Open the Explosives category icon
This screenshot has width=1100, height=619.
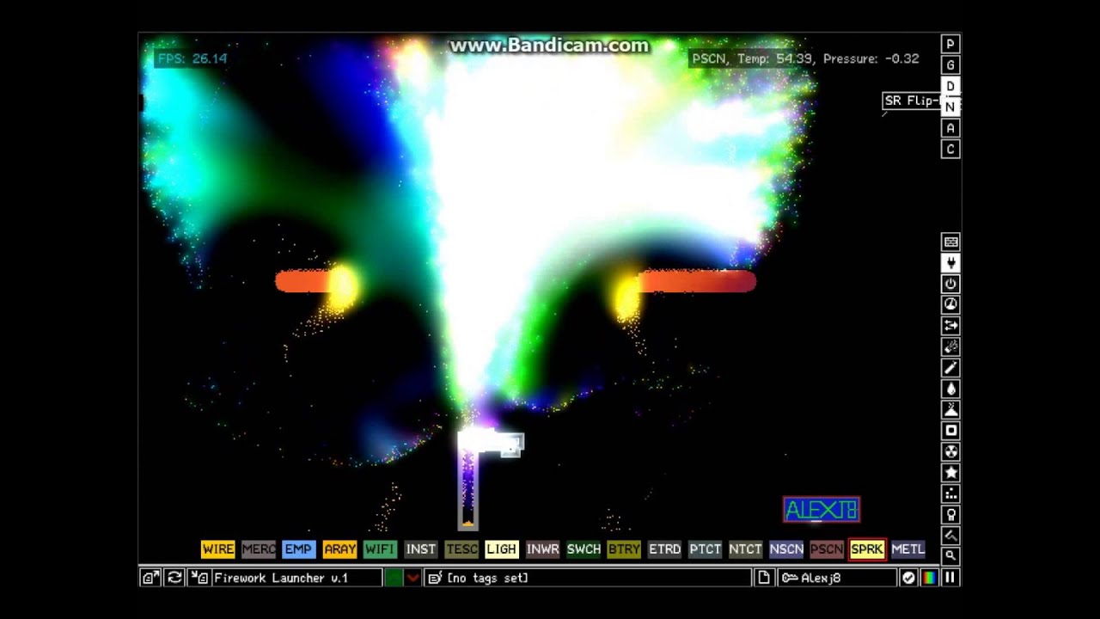click(x=950, y=347)
